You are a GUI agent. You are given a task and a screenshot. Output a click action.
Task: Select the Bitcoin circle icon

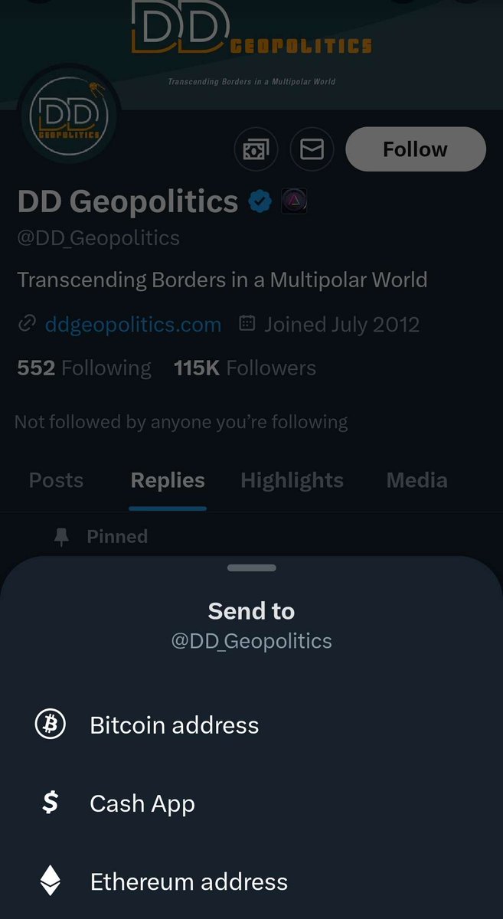(x=51, y=724)
